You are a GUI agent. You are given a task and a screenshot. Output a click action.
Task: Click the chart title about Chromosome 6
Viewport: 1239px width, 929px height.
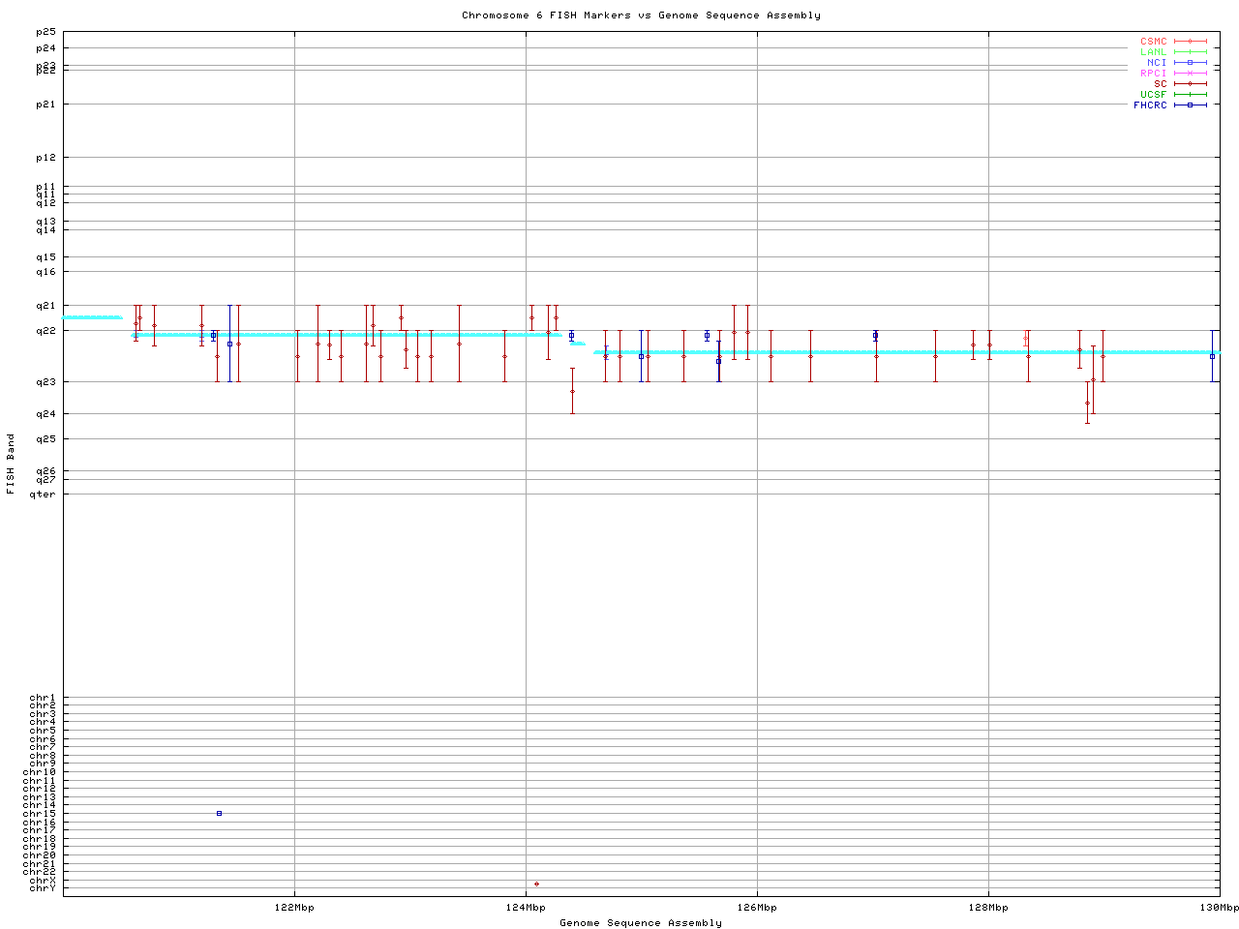click(x=641, y=15)
